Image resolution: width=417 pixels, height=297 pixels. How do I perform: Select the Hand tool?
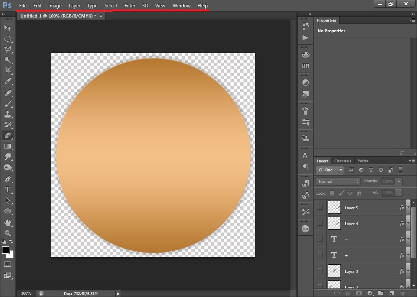(8, 222)
